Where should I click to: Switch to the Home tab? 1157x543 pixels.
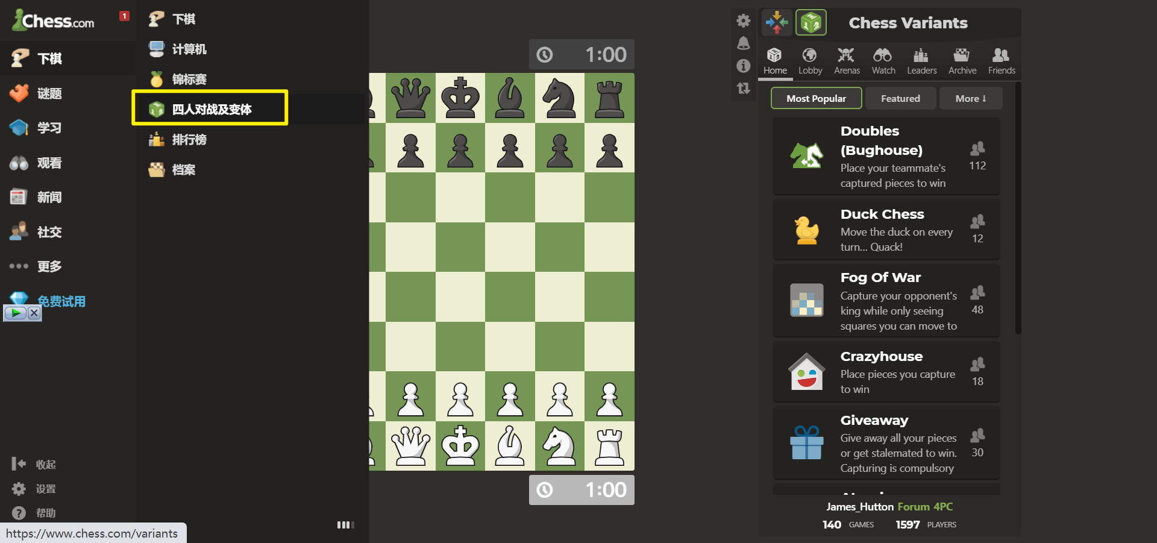click(x=775, y=61)
